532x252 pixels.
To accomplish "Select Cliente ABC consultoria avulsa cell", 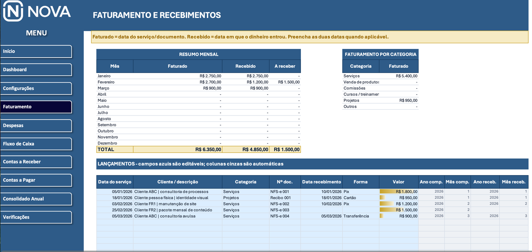I will pos(178,216).
